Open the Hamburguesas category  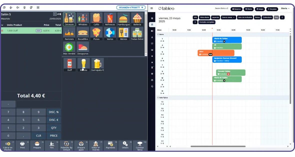(123, 19)
